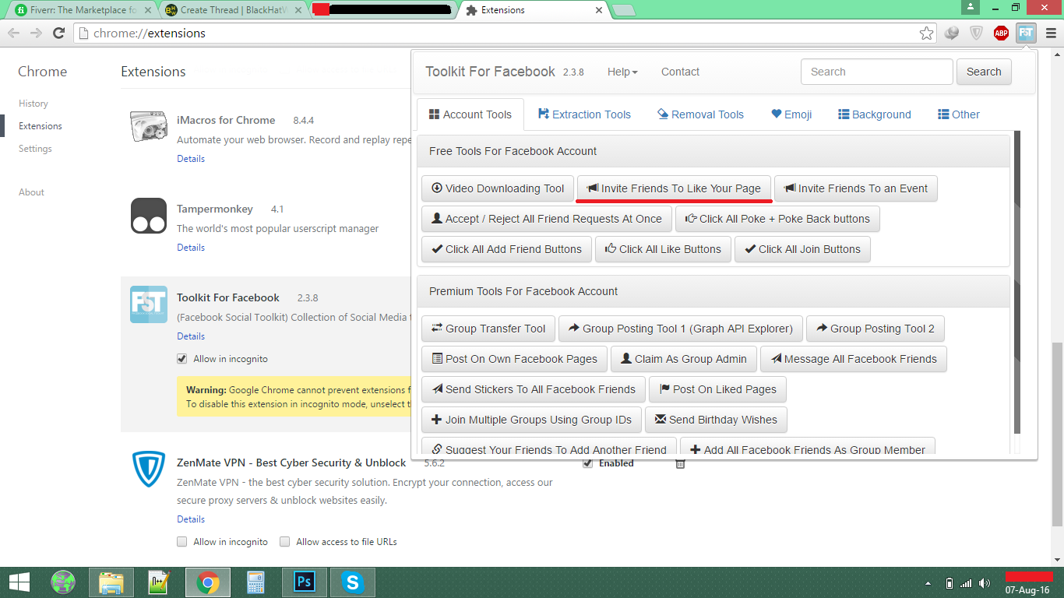Switch to the Emoji tab
The width and height of the screenshot is (1064, 598).
791,114
